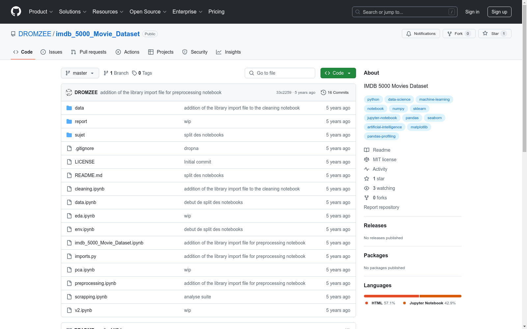Click the cleaning.ipynb file icon

(69, 189)
